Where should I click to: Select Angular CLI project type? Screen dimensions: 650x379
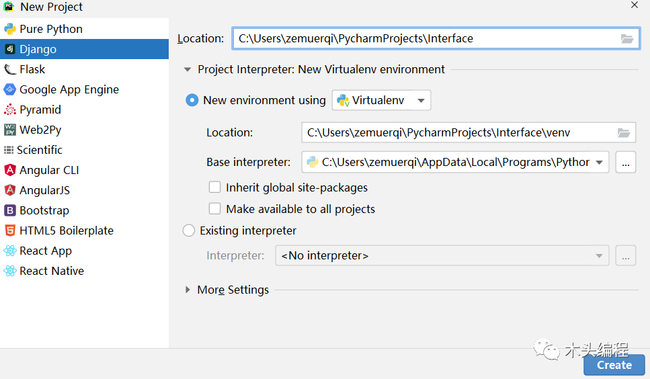pos(84,170)
